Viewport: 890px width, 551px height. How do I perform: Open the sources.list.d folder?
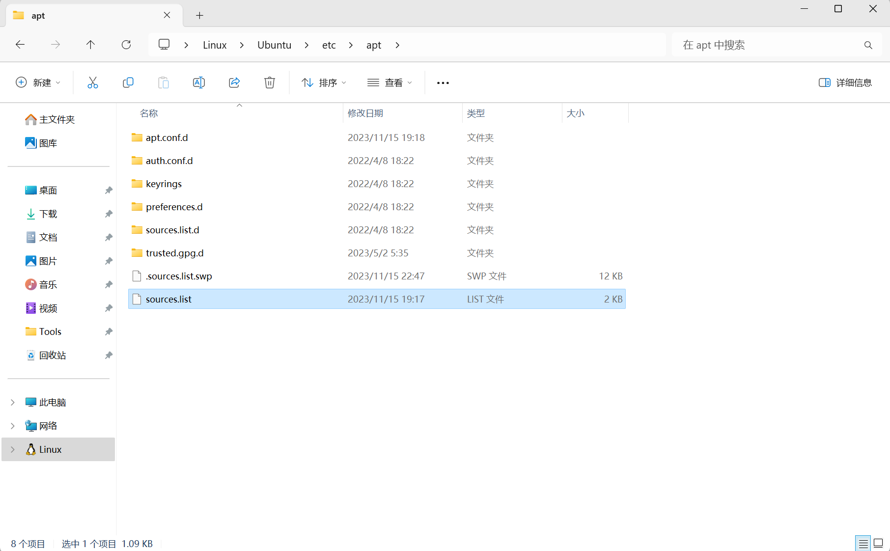(172, 229)
